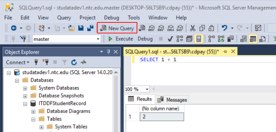Image resolution: width=276 pixels, height=132 pixels.
Task: Open the Tools menu
Action: click(x=134, y=18)
